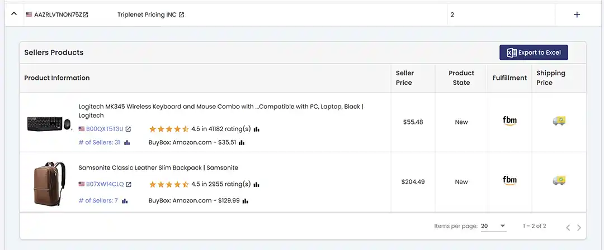Click 'BuyBox: Amazon.com - $129.99' text
Viewport: 604px width, 250px height.
[x=194, y=200]
